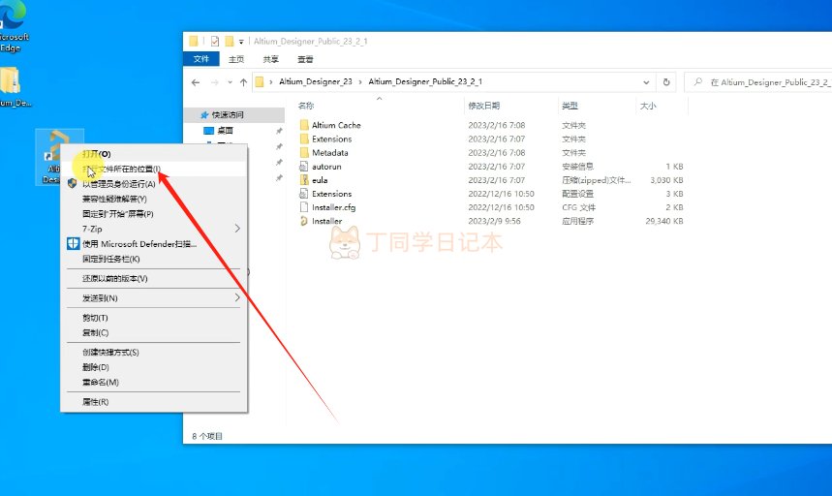
Task: Click the Altium Cache folder icon
Action: (304, 125)
